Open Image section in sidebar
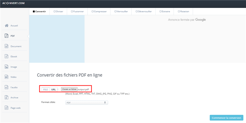The width and height of the screenshot is (246, 123). [14, 67]
